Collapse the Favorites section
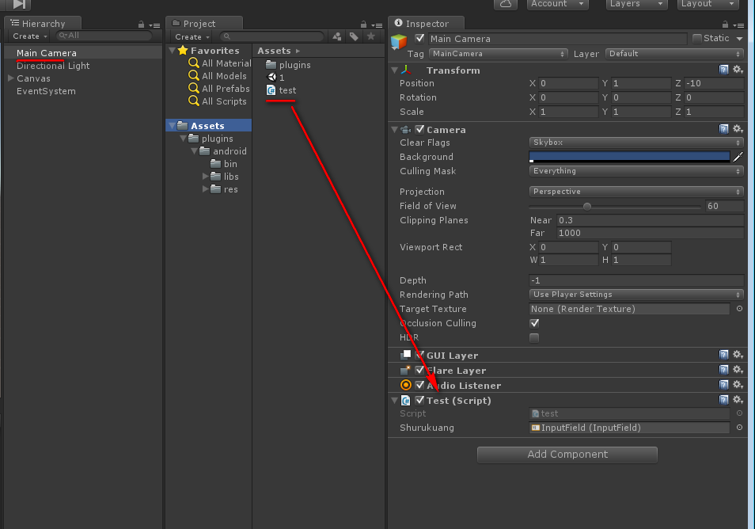This screenshot has width=755, height=529. (172, 51)
